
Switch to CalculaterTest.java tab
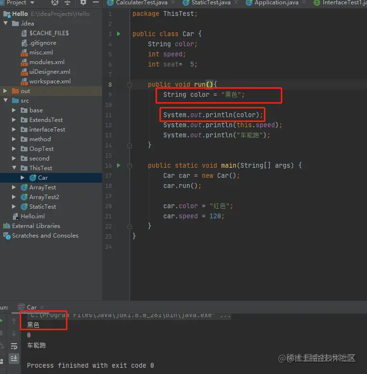142,2
